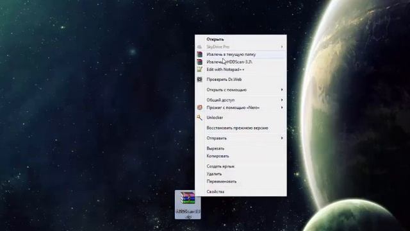Select the HDDScan zip archive desktop icon
410x231 pixels.
tap(188, 205)
